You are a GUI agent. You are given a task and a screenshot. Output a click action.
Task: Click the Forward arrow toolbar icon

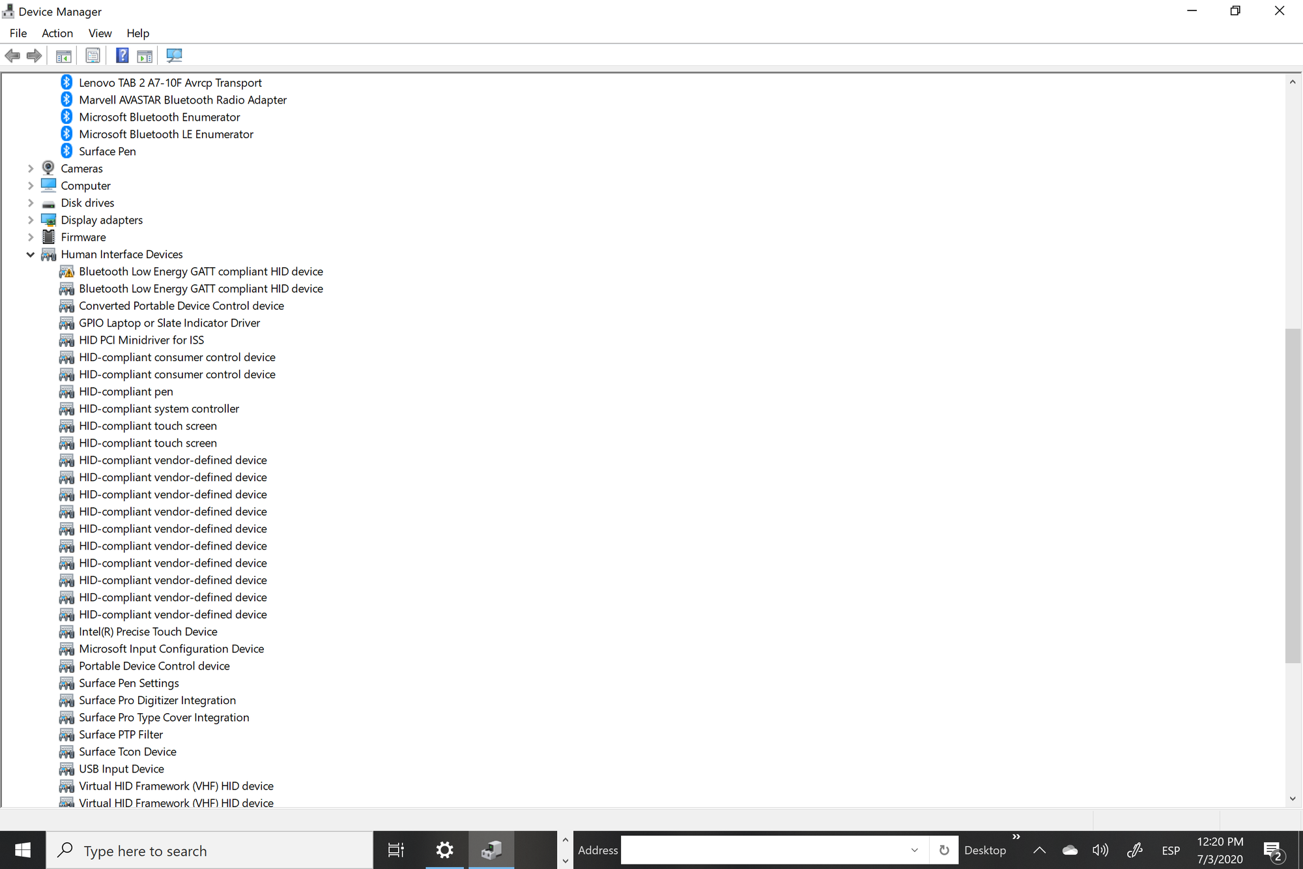[35, 56]
